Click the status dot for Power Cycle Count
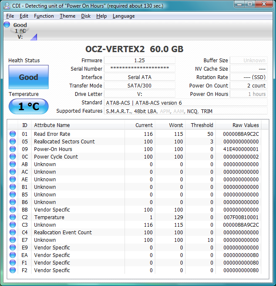Screen dimensions: 276x286 pyautogui.click(x=13, y=156)
